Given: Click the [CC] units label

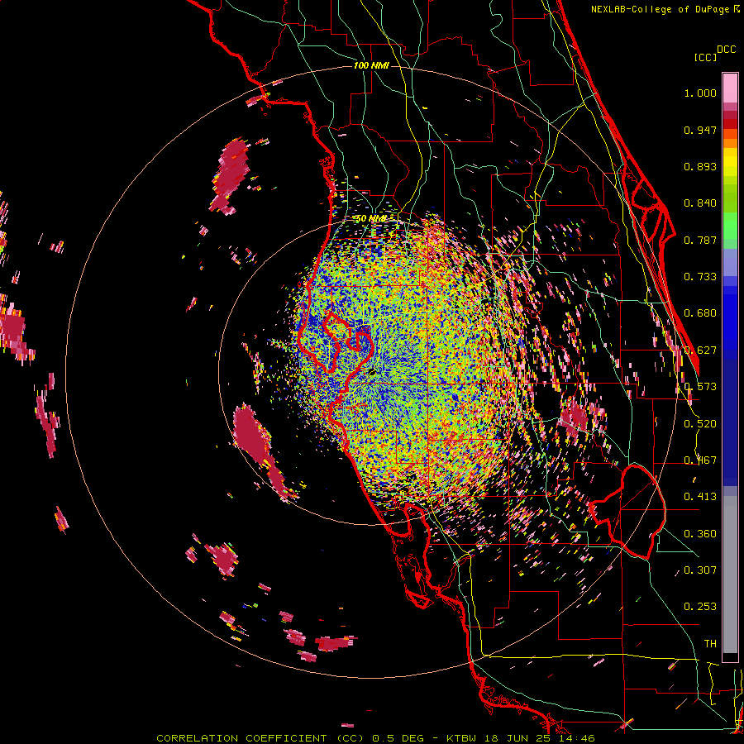Looking at the screenshot, I should point(705,57).
